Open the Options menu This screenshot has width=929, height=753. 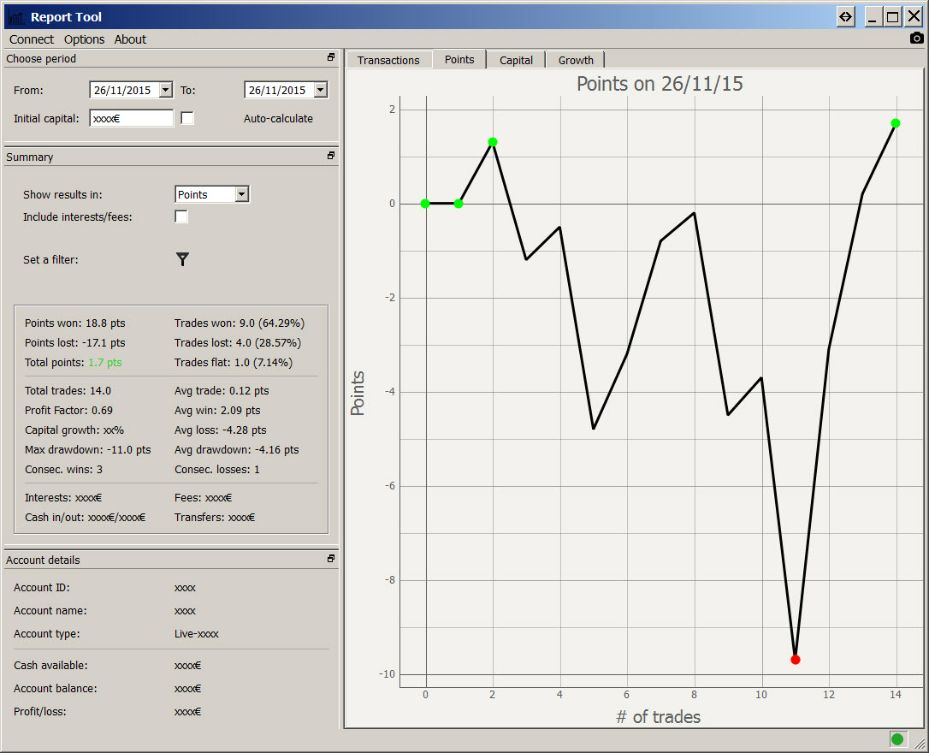(x=84, y=39)
